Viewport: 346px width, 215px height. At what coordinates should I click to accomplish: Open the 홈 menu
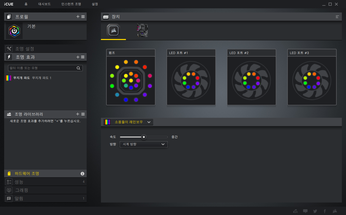click(26, 4)
